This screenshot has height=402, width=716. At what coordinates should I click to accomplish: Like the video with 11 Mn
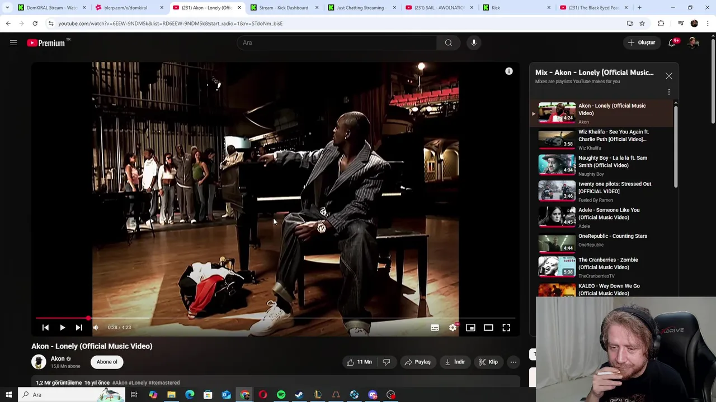[359, 362]
